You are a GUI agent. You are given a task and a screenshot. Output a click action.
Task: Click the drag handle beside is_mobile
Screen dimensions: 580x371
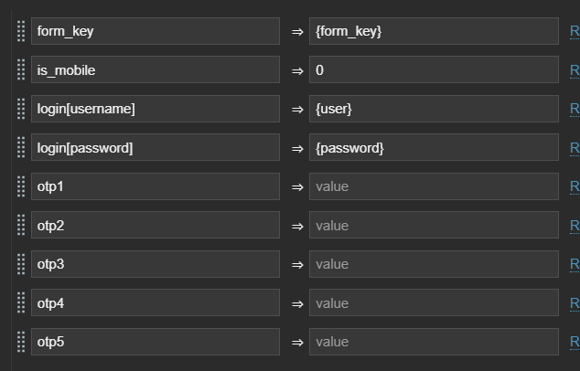point(21,69)
